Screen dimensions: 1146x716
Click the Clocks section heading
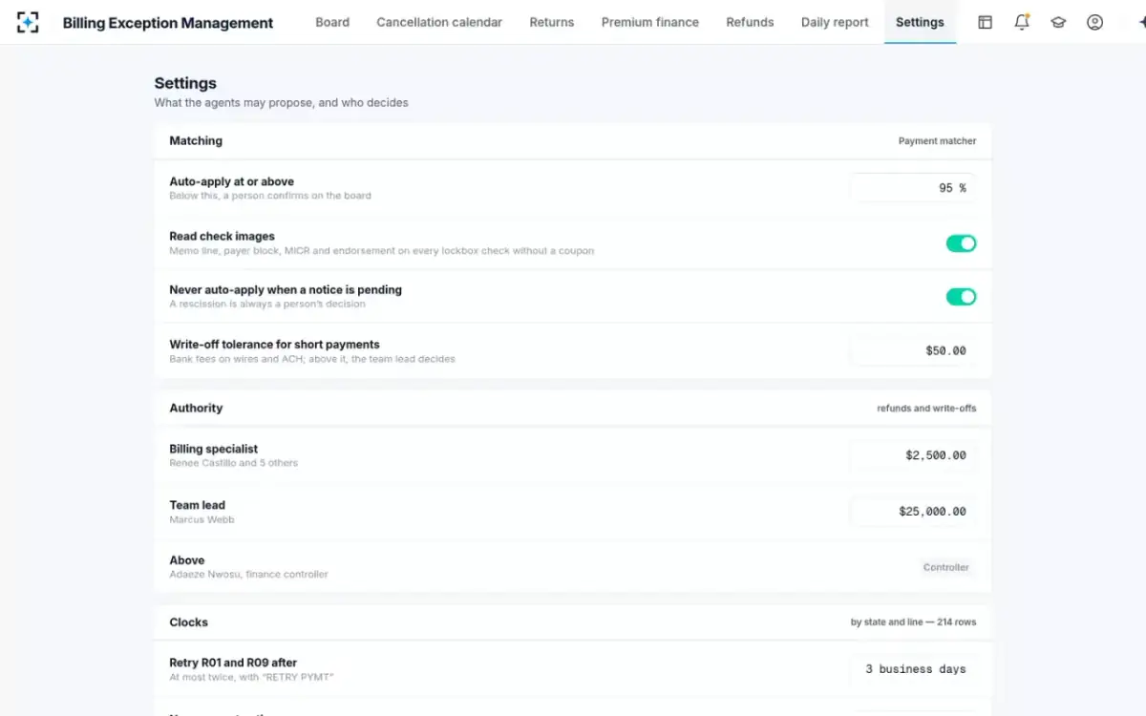click(x=188, y=621)
